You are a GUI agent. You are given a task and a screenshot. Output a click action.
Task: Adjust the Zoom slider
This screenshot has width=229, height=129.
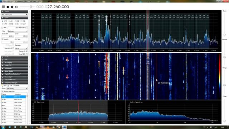(224, 34)
